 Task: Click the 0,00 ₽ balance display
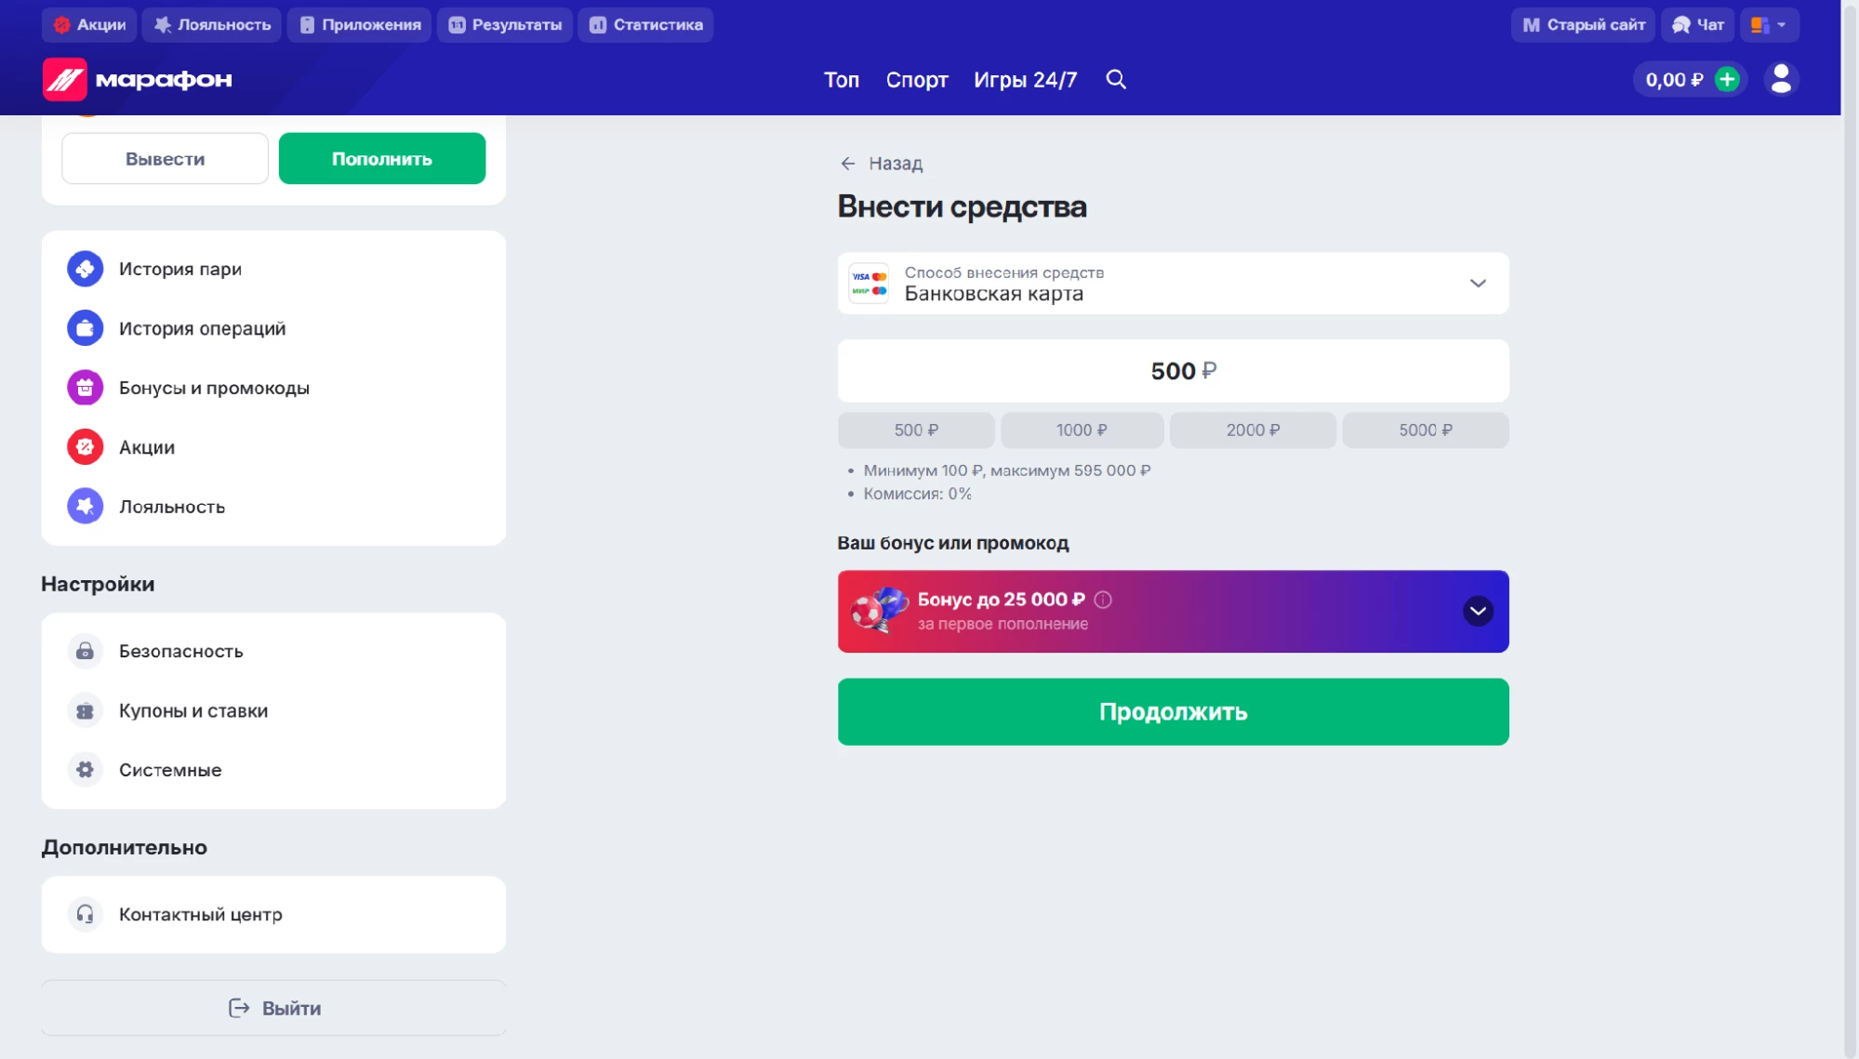pyautogui.click(x=1674, y=80)
